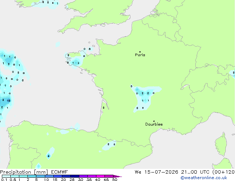This screenshot has height=181, width=235.
Task: Click the Corsica island on map
Action: (x=221, y=144)
